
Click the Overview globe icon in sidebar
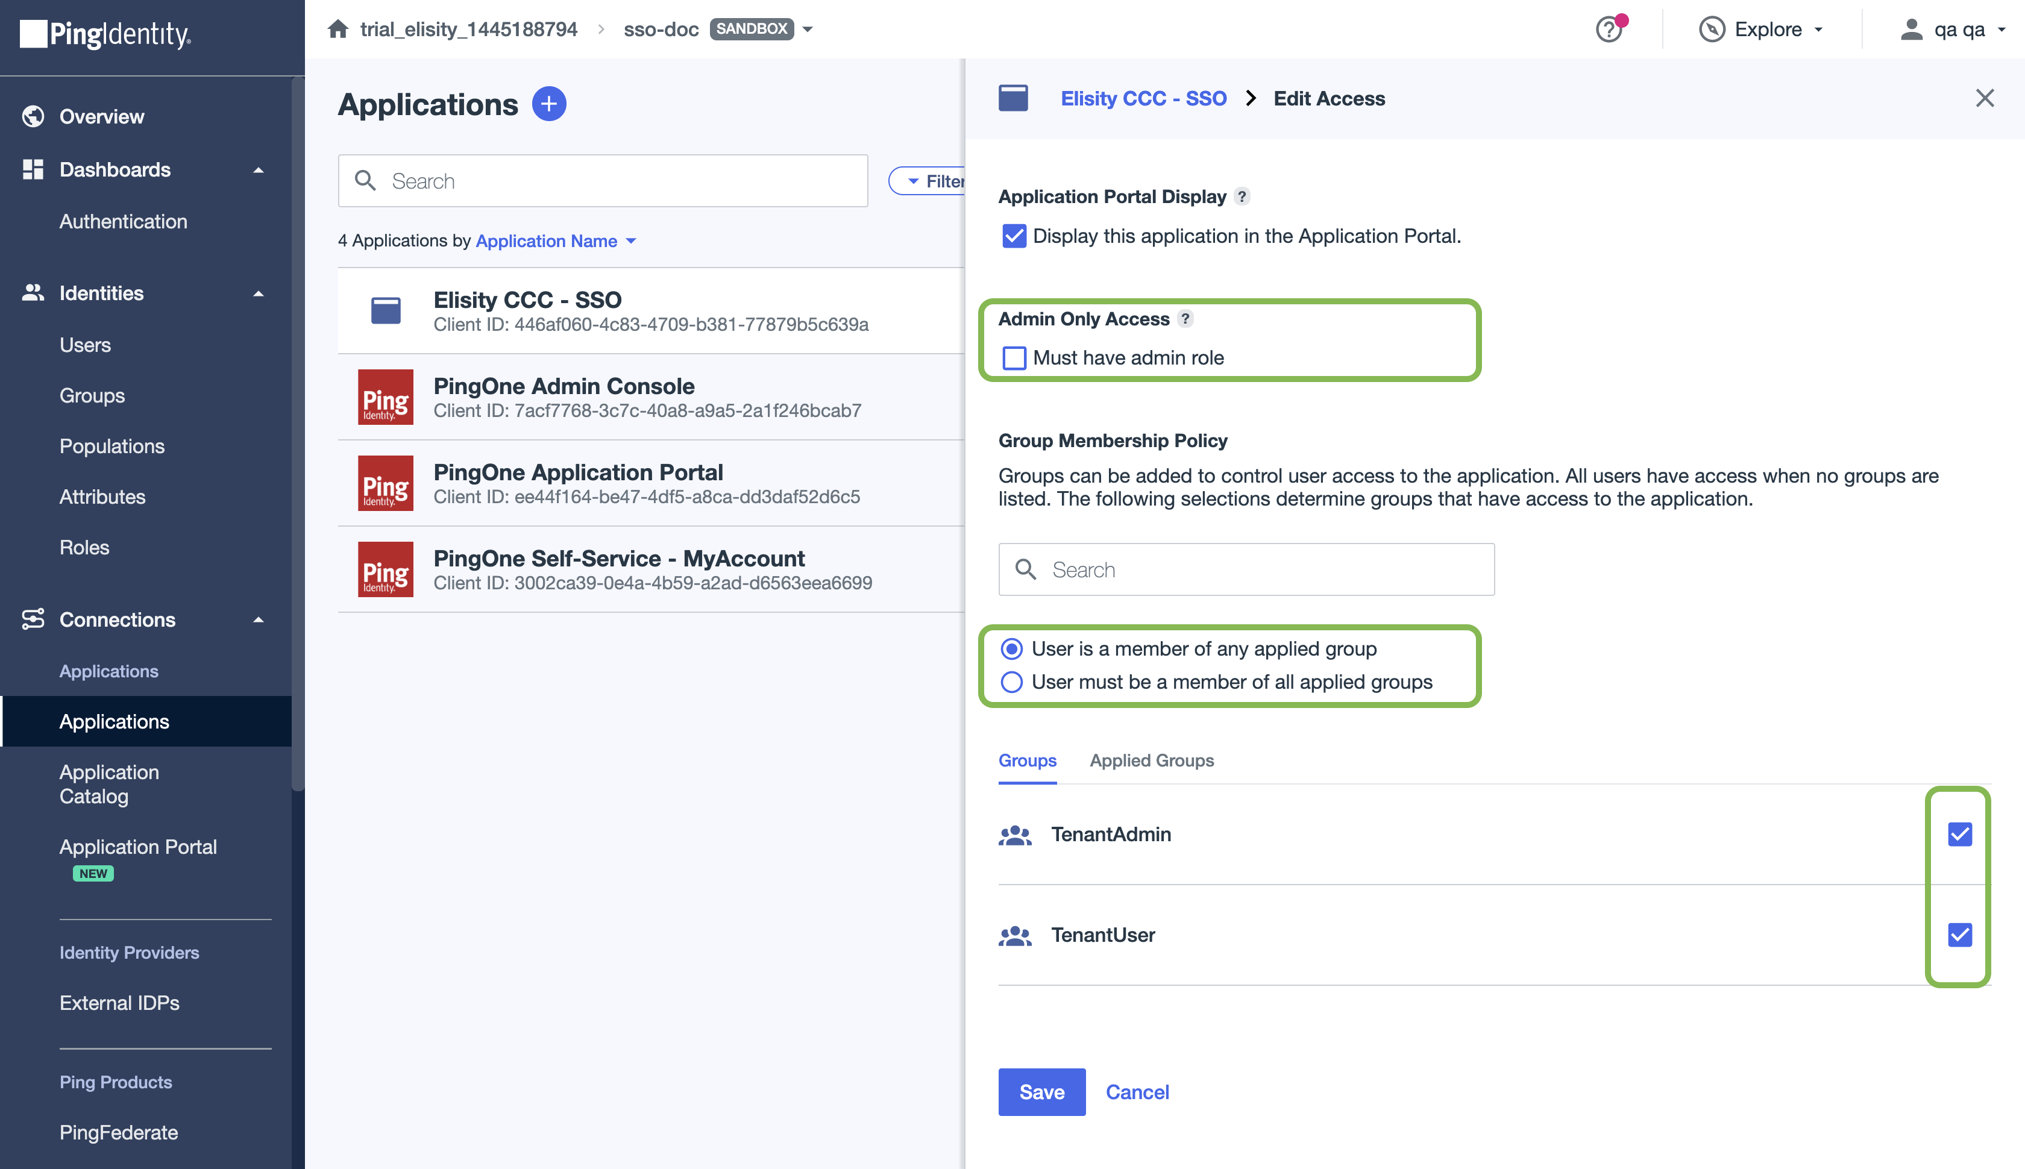pyautogui.click(x=33, y=116)
